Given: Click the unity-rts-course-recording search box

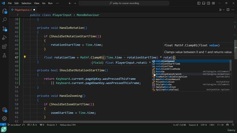Looking at the screenshot, I should (x=124, y=3).
